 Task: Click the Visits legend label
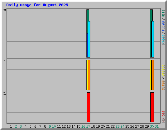pos(163,71)
